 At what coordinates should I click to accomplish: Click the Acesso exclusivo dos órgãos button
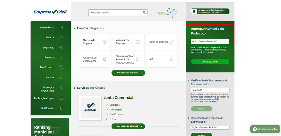tap(210, 11)
